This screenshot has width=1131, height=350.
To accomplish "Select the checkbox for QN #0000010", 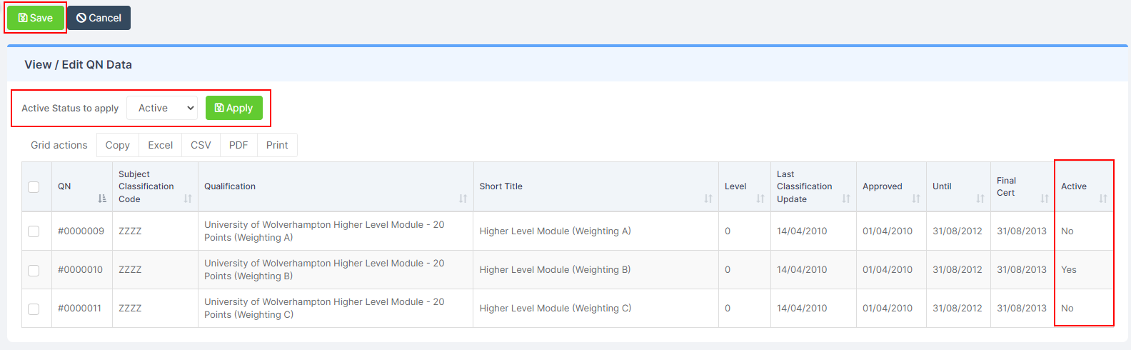I will pos(34,270).
